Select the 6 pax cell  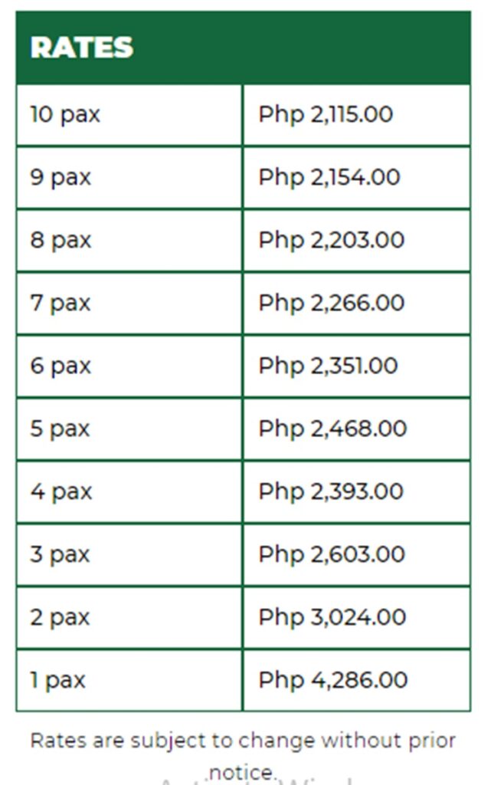click(61, 366)
